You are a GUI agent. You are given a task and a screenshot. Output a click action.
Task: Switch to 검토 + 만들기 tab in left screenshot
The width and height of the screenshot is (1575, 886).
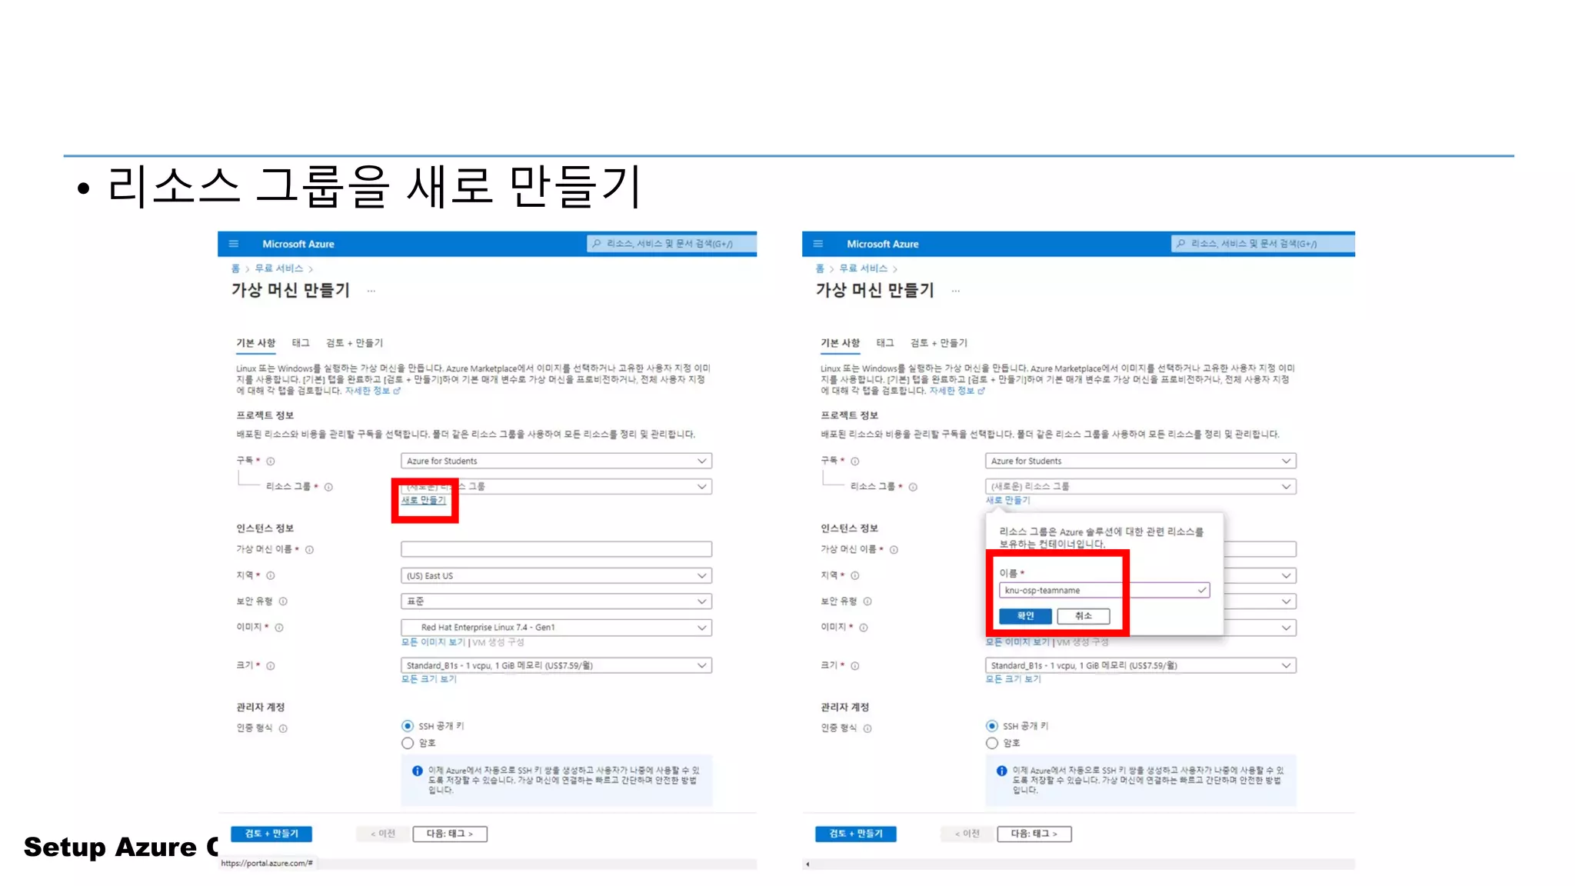pos(355,343)
